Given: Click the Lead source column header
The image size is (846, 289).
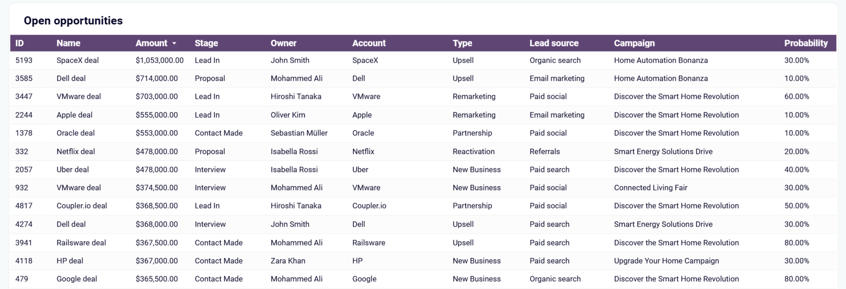Looking at the screenshot, I should (x=554, y=43).
